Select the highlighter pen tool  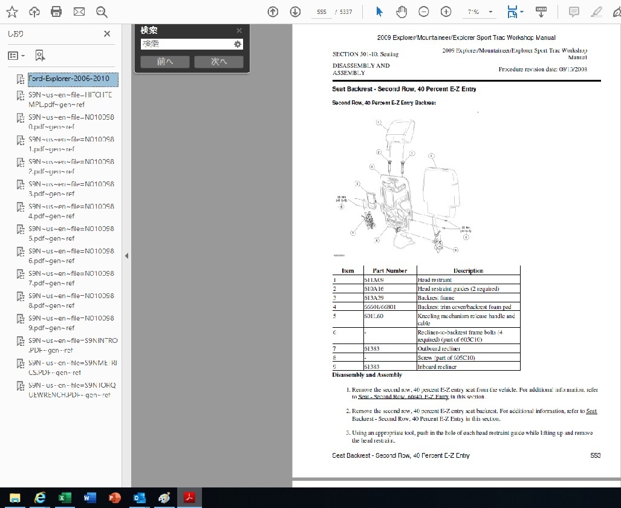click(596, 12)
